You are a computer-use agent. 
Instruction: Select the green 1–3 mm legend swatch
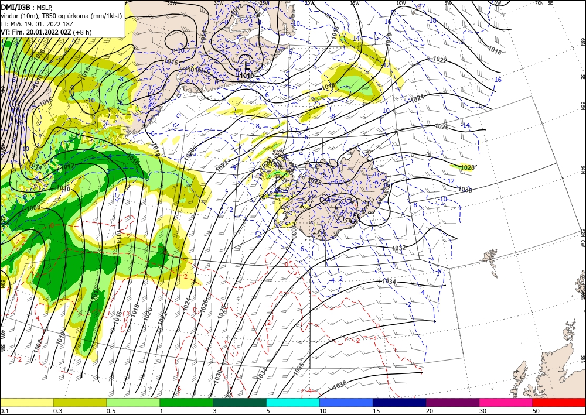point(186,402)
